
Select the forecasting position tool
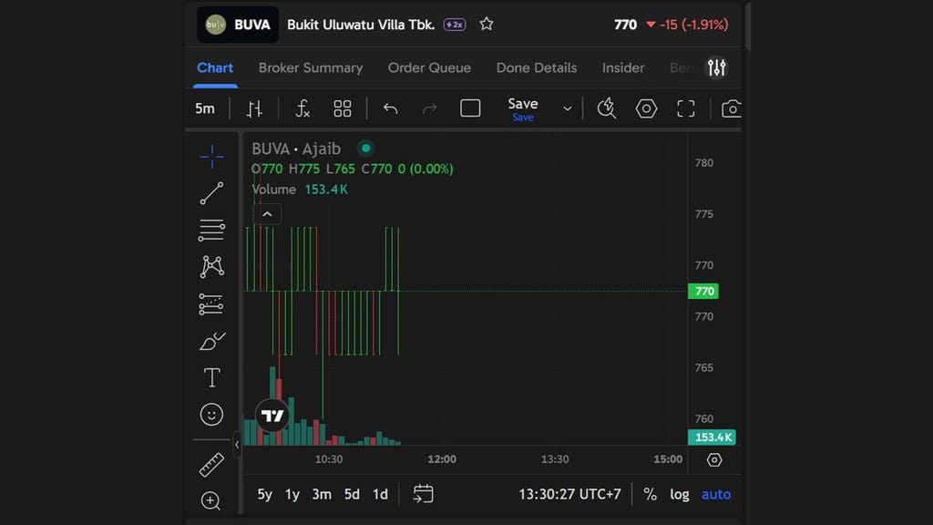click(211, 304)
